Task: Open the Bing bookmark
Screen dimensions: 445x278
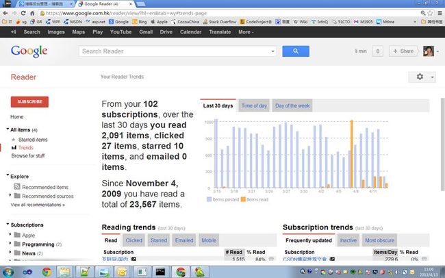Action: click(x=140, y=22)
